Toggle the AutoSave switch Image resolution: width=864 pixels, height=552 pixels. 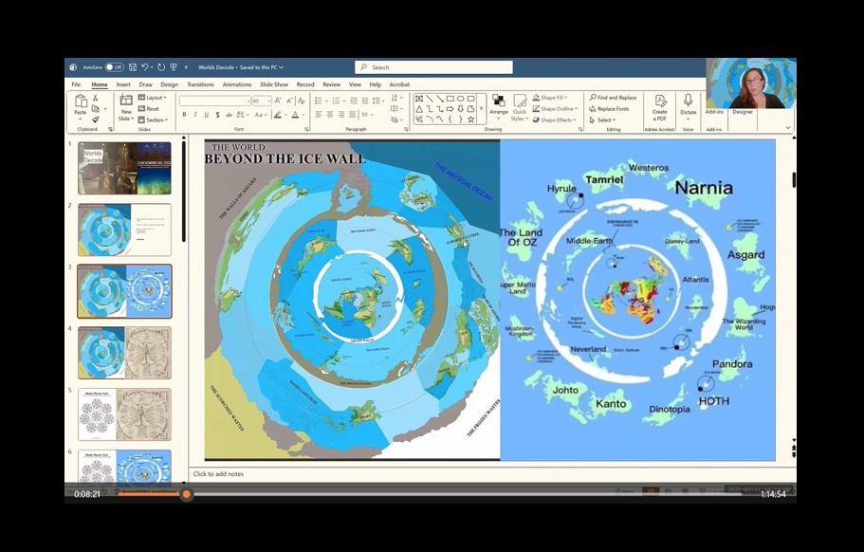[114, 67]
